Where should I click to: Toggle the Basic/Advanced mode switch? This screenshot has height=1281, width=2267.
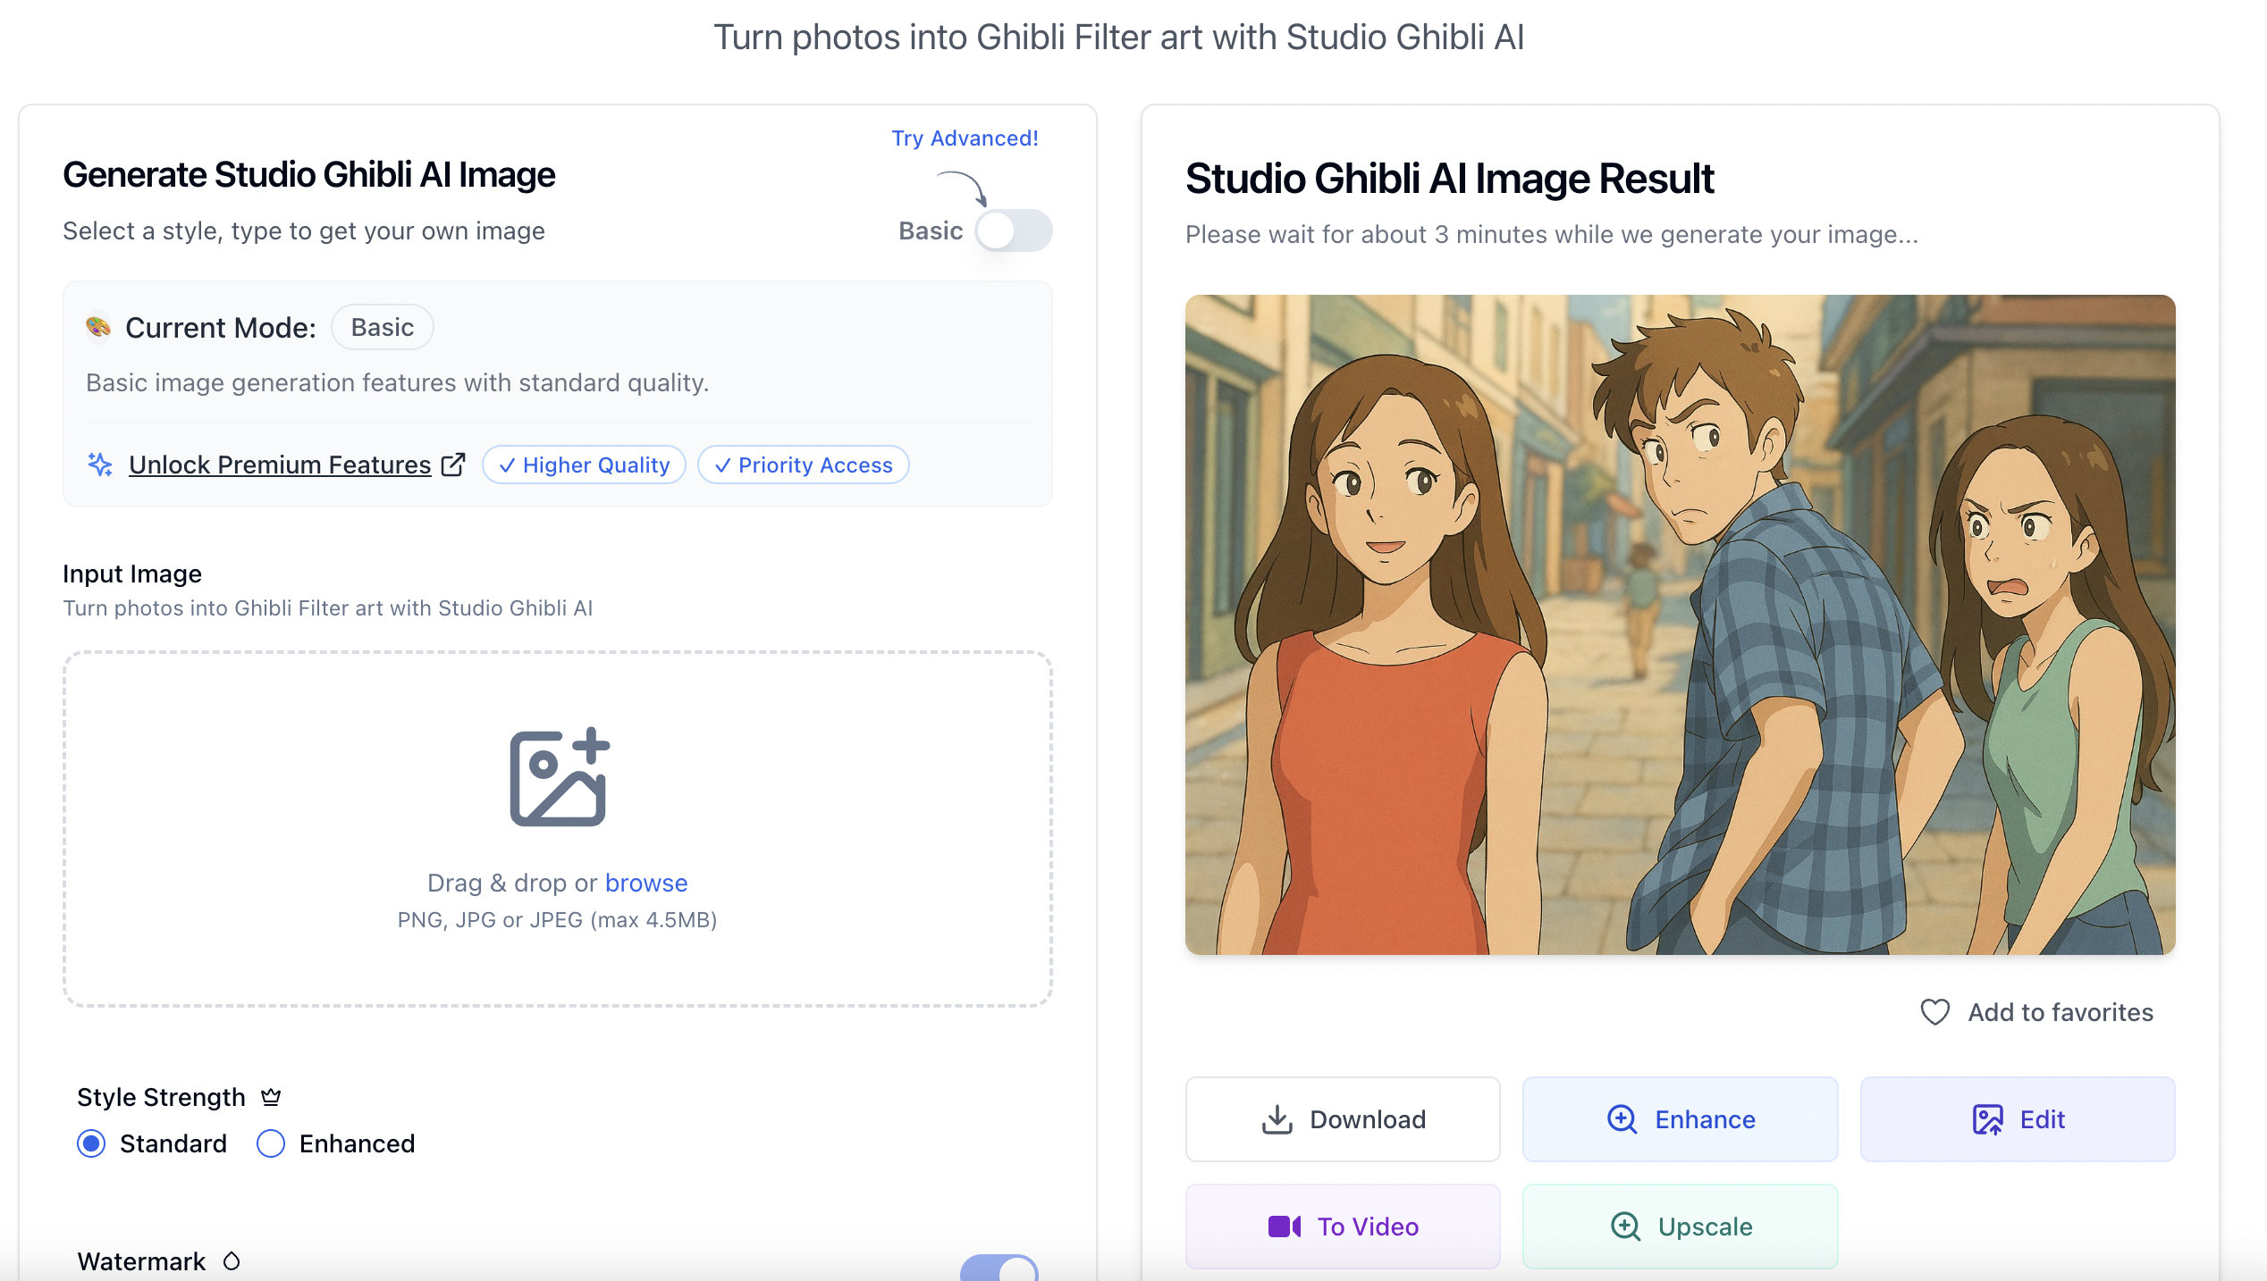click(x=1013, y=230)
